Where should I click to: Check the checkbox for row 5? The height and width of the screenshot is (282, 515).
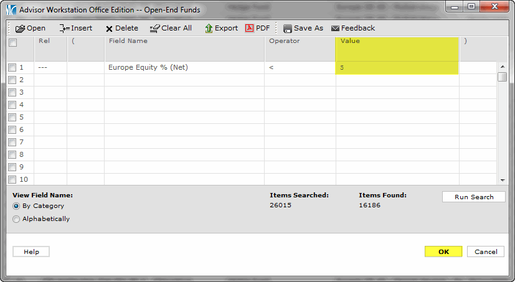point(12,117)
